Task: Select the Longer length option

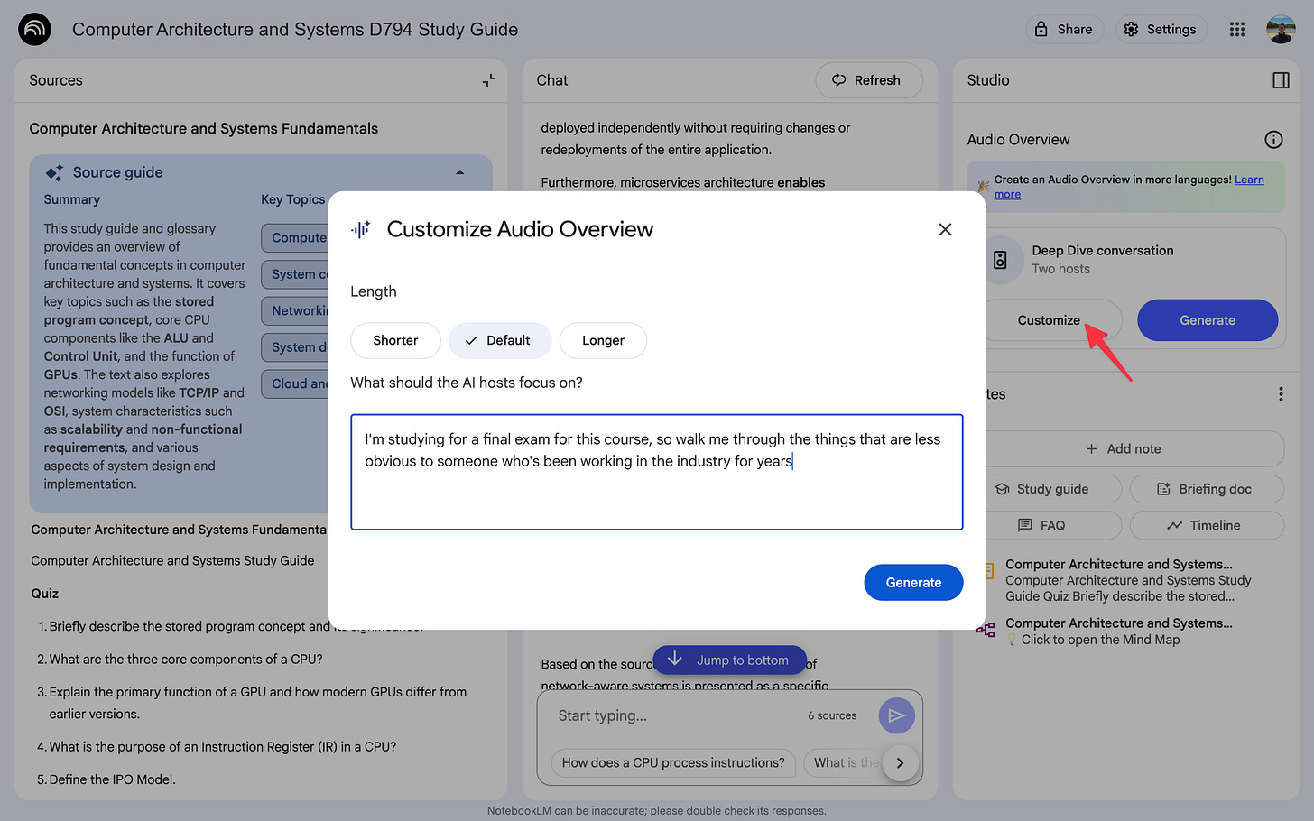Action: click(603, 340)
